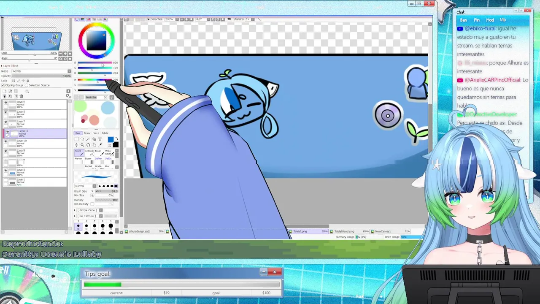Select the Magic Wand tool
The image size is (540, 304).
pyautogui.click(x=88, y=139)
